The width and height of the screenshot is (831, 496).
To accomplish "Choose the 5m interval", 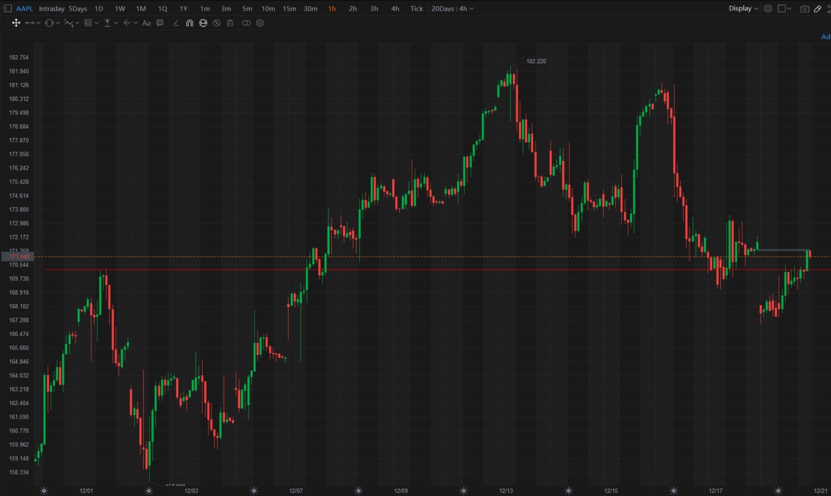I will pyautogui.click(x=247, y=9).
